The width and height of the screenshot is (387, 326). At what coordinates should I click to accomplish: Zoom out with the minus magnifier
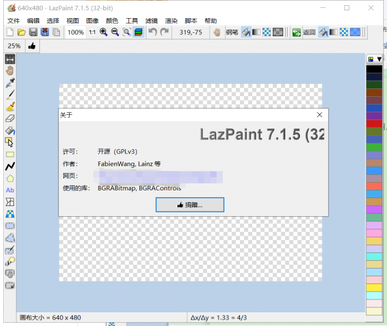pos(115,32)
